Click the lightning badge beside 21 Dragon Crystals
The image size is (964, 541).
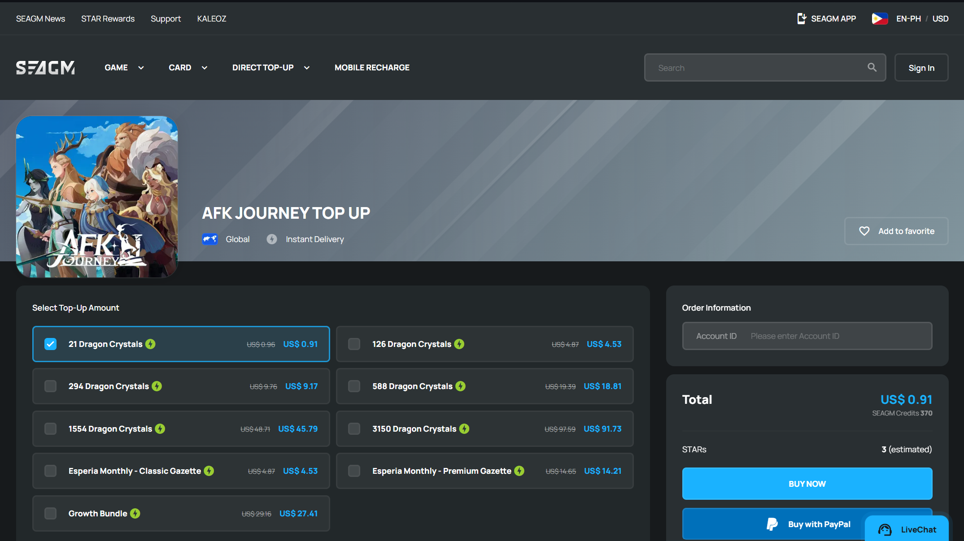(150, 344)
